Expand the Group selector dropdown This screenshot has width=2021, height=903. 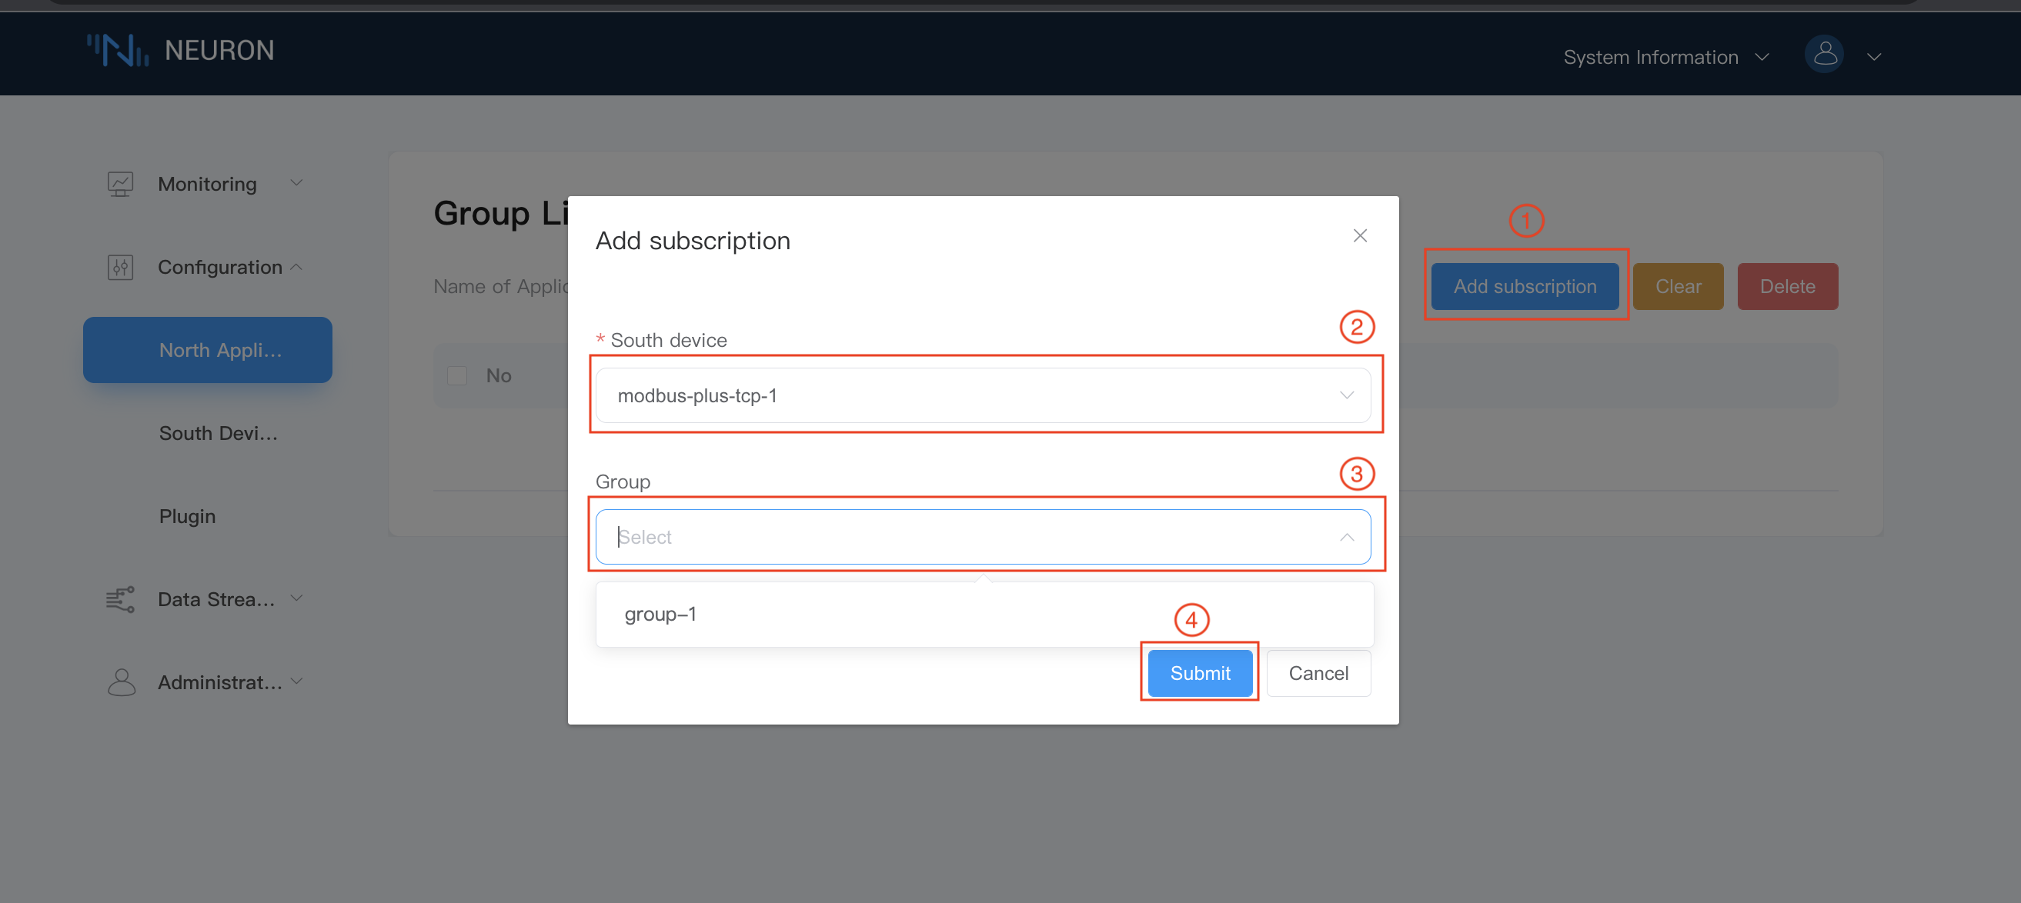[982, 536]
